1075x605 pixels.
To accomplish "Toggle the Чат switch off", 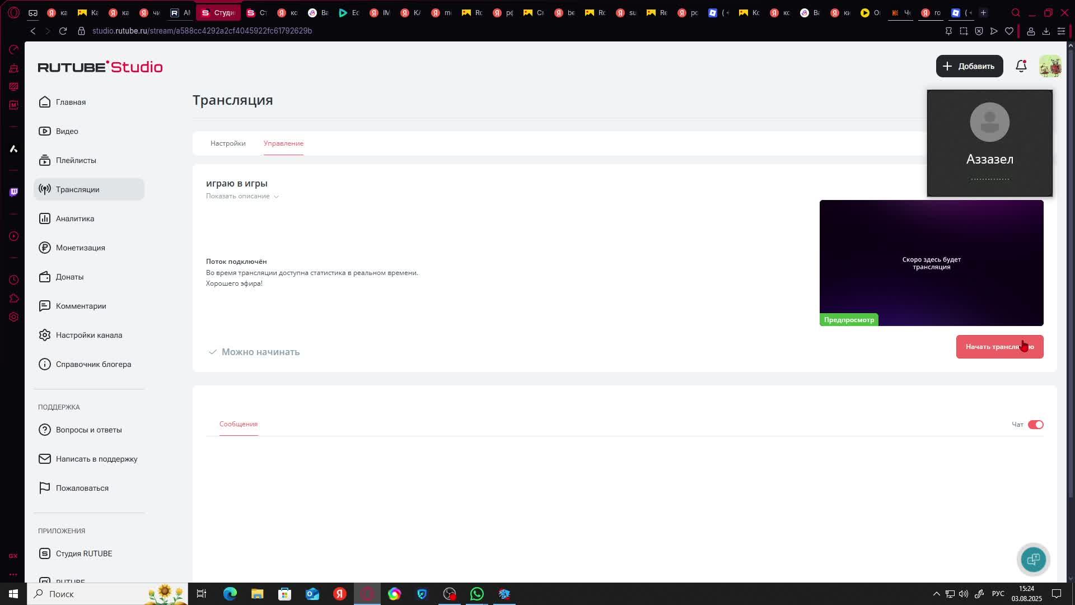I will pos(1035,425).
